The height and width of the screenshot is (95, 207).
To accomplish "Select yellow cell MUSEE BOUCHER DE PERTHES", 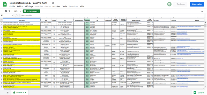I will coord(22,26).
